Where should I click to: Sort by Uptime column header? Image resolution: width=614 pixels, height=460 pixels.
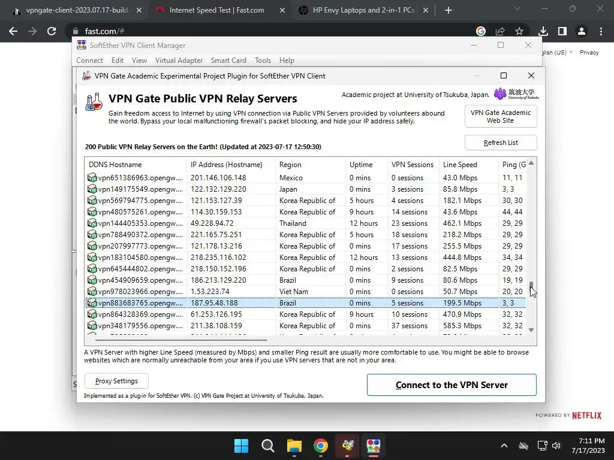366,165
